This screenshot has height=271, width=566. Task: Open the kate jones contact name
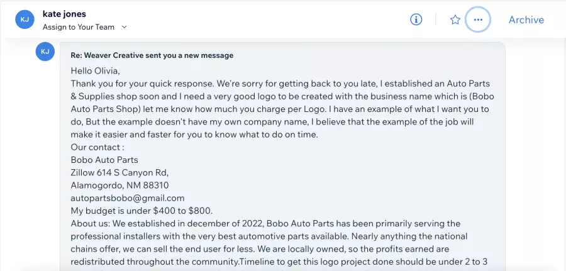coord(64,14)
